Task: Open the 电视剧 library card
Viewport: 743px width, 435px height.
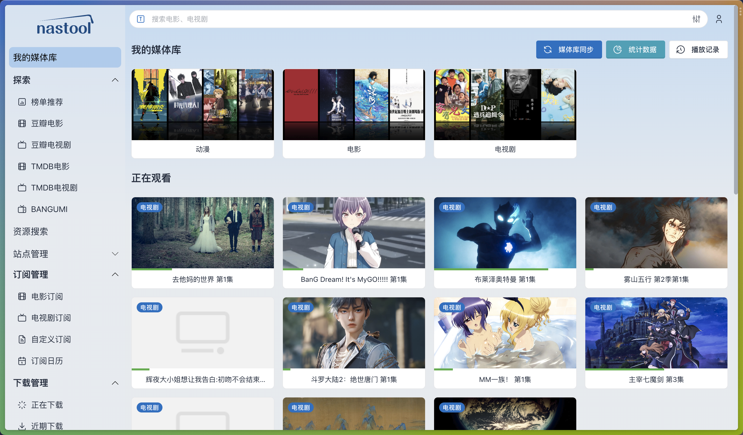Action: [505, 114]
